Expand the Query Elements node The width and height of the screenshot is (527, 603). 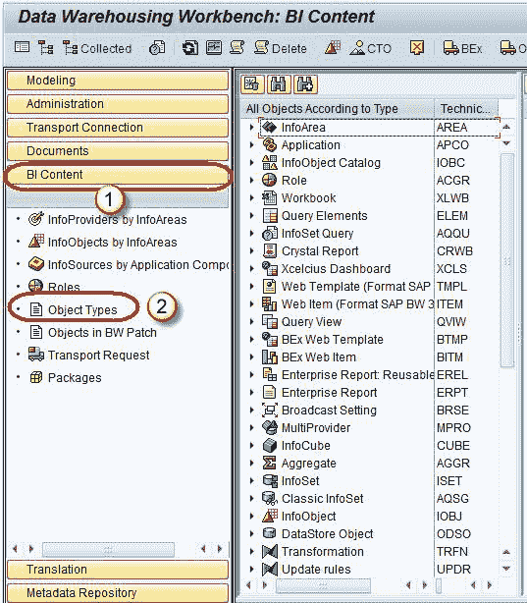(252, 216)
